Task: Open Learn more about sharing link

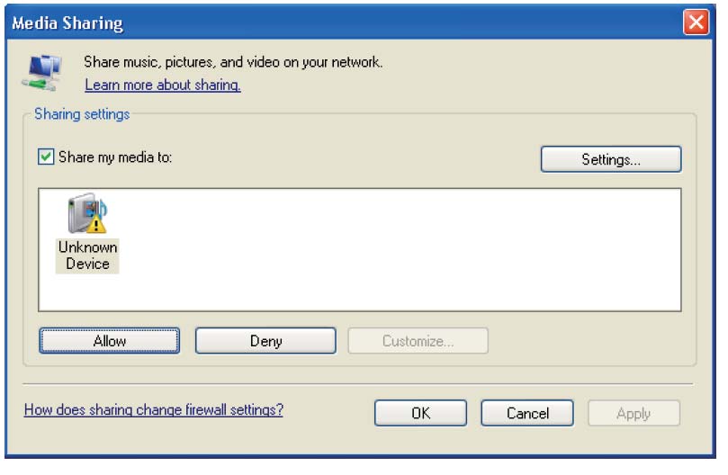Action: pyautogui.click(x=163, y=85)
